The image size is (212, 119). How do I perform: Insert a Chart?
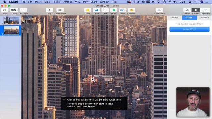(x=96, y=10)
